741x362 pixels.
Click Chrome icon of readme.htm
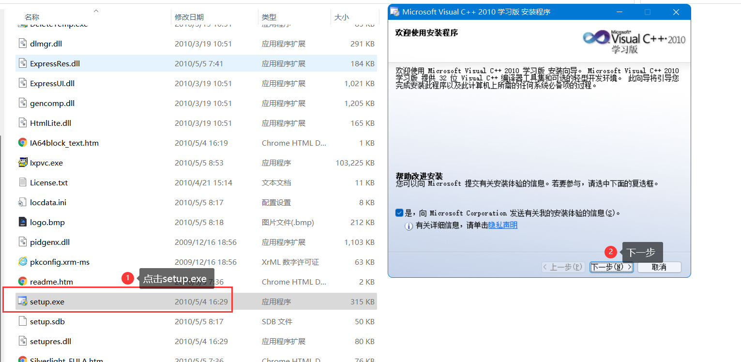click(x=22, y=282)
